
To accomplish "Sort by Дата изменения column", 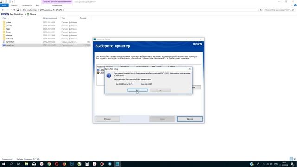I will coord(50,18).
